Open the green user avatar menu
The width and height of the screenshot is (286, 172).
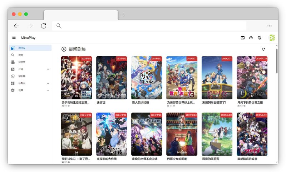click(x=272, y=38)
